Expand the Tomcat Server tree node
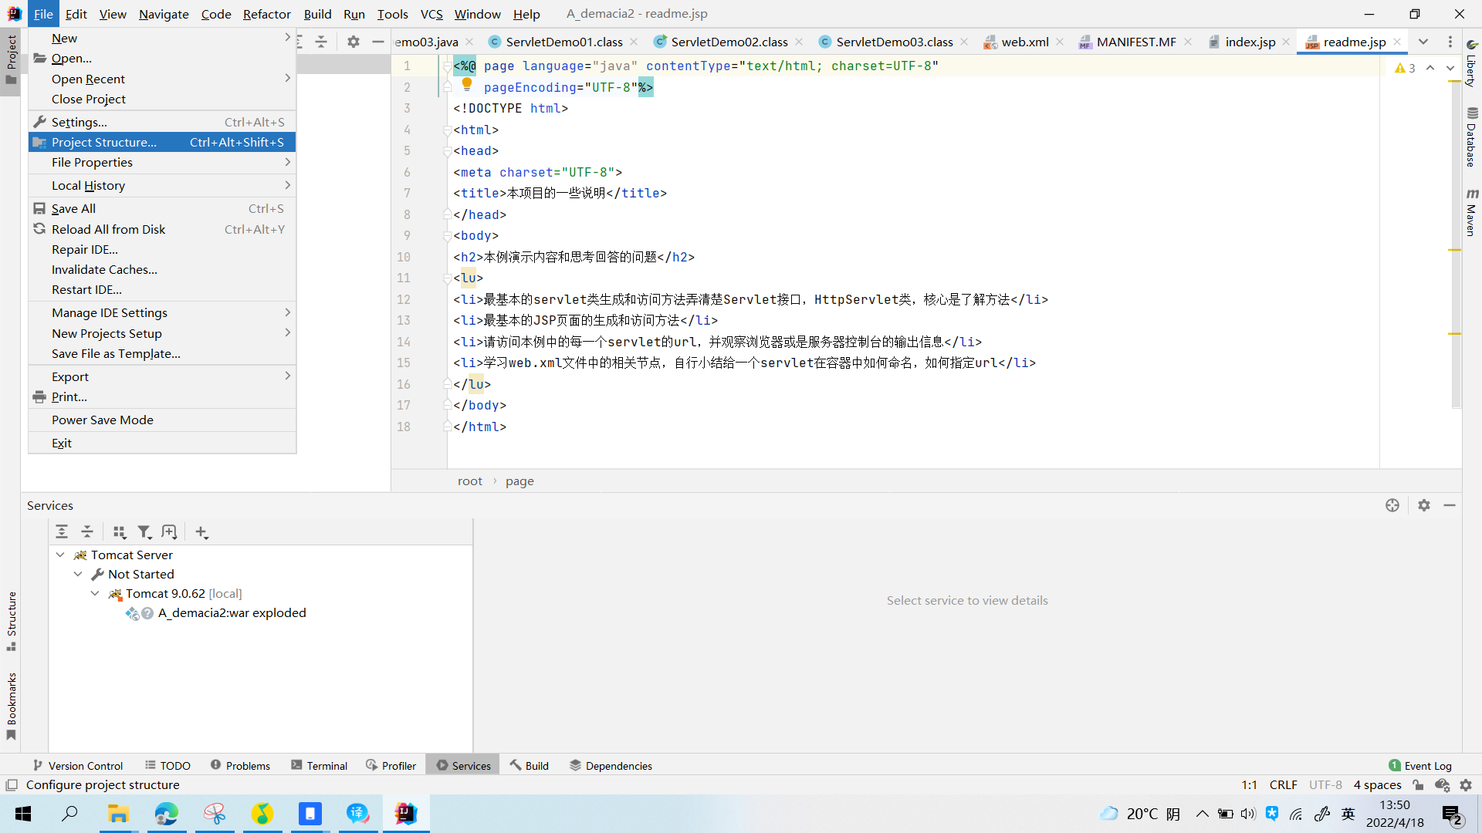 61,555
